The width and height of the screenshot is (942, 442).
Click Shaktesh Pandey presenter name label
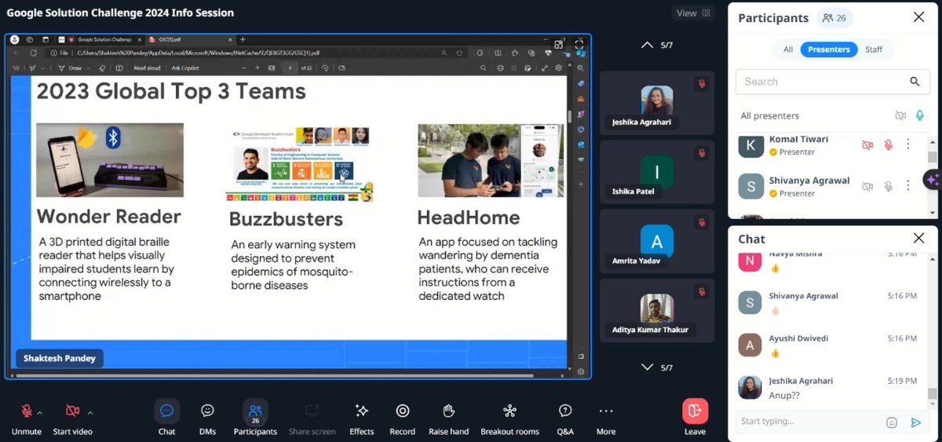tap(60, 358)
